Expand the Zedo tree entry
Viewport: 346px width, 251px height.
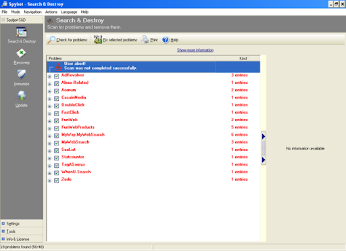point(49,181)
